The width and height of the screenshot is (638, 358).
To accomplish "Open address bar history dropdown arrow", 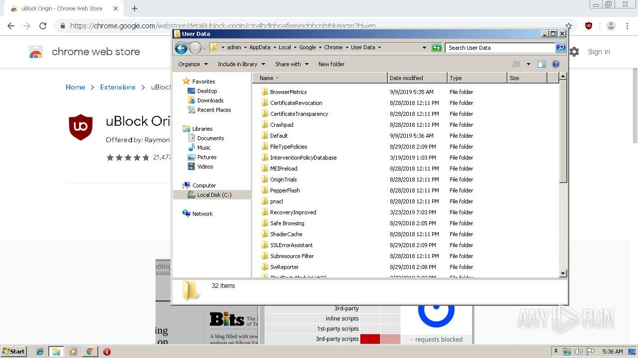I will point(424,48).
